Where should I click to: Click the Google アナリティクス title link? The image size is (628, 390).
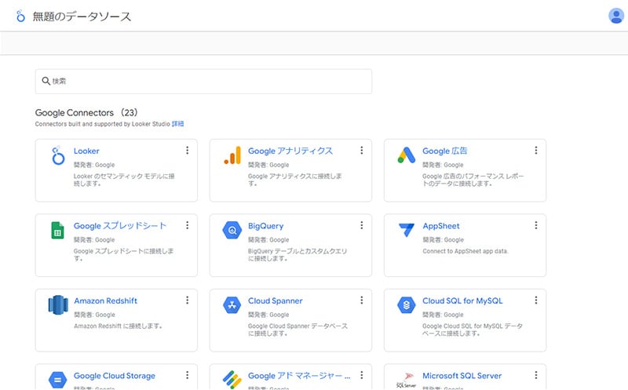(290, 151)
